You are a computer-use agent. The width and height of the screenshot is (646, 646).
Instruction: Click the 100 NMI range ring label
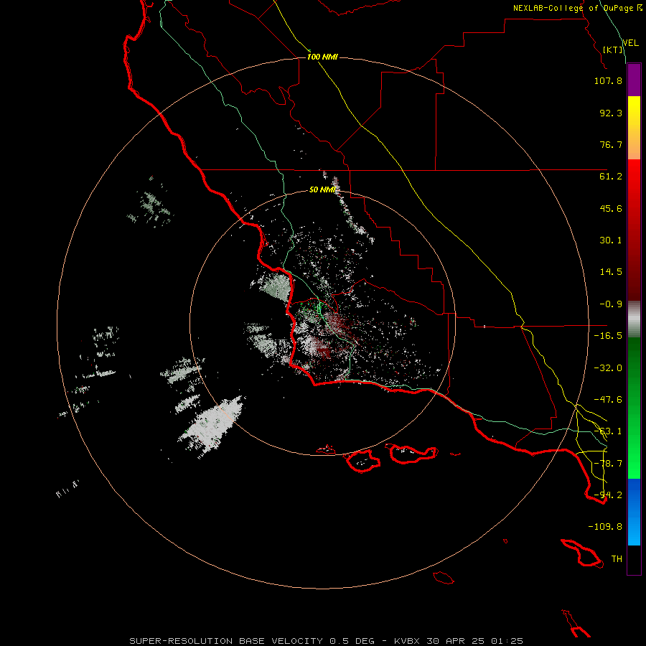click(x=322, y=57)
